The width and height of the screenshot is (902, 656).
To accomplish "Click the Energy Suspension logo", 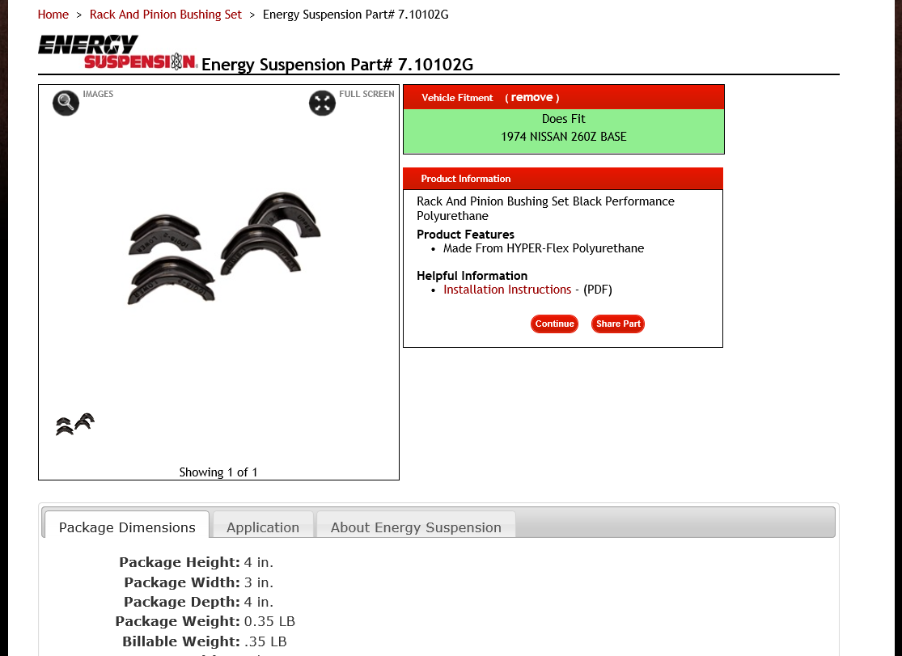I will point(117,53).
